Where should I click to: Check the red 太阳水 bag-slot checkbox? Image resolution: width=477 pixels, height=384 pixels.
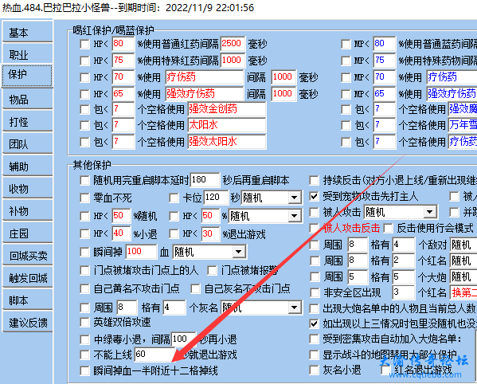pos(84,125)
